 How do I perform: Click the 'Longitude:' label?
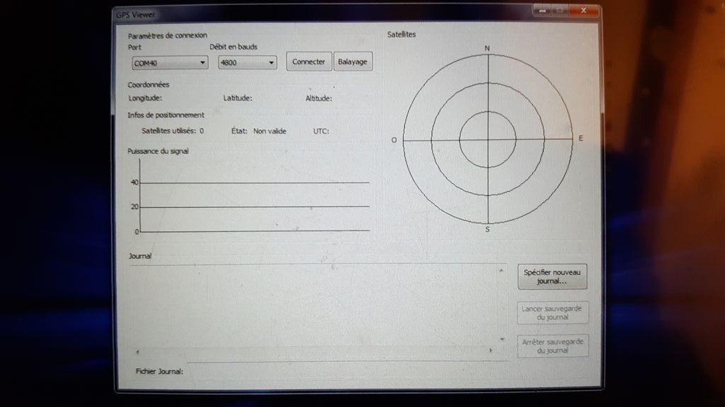[x=145, y=98]
